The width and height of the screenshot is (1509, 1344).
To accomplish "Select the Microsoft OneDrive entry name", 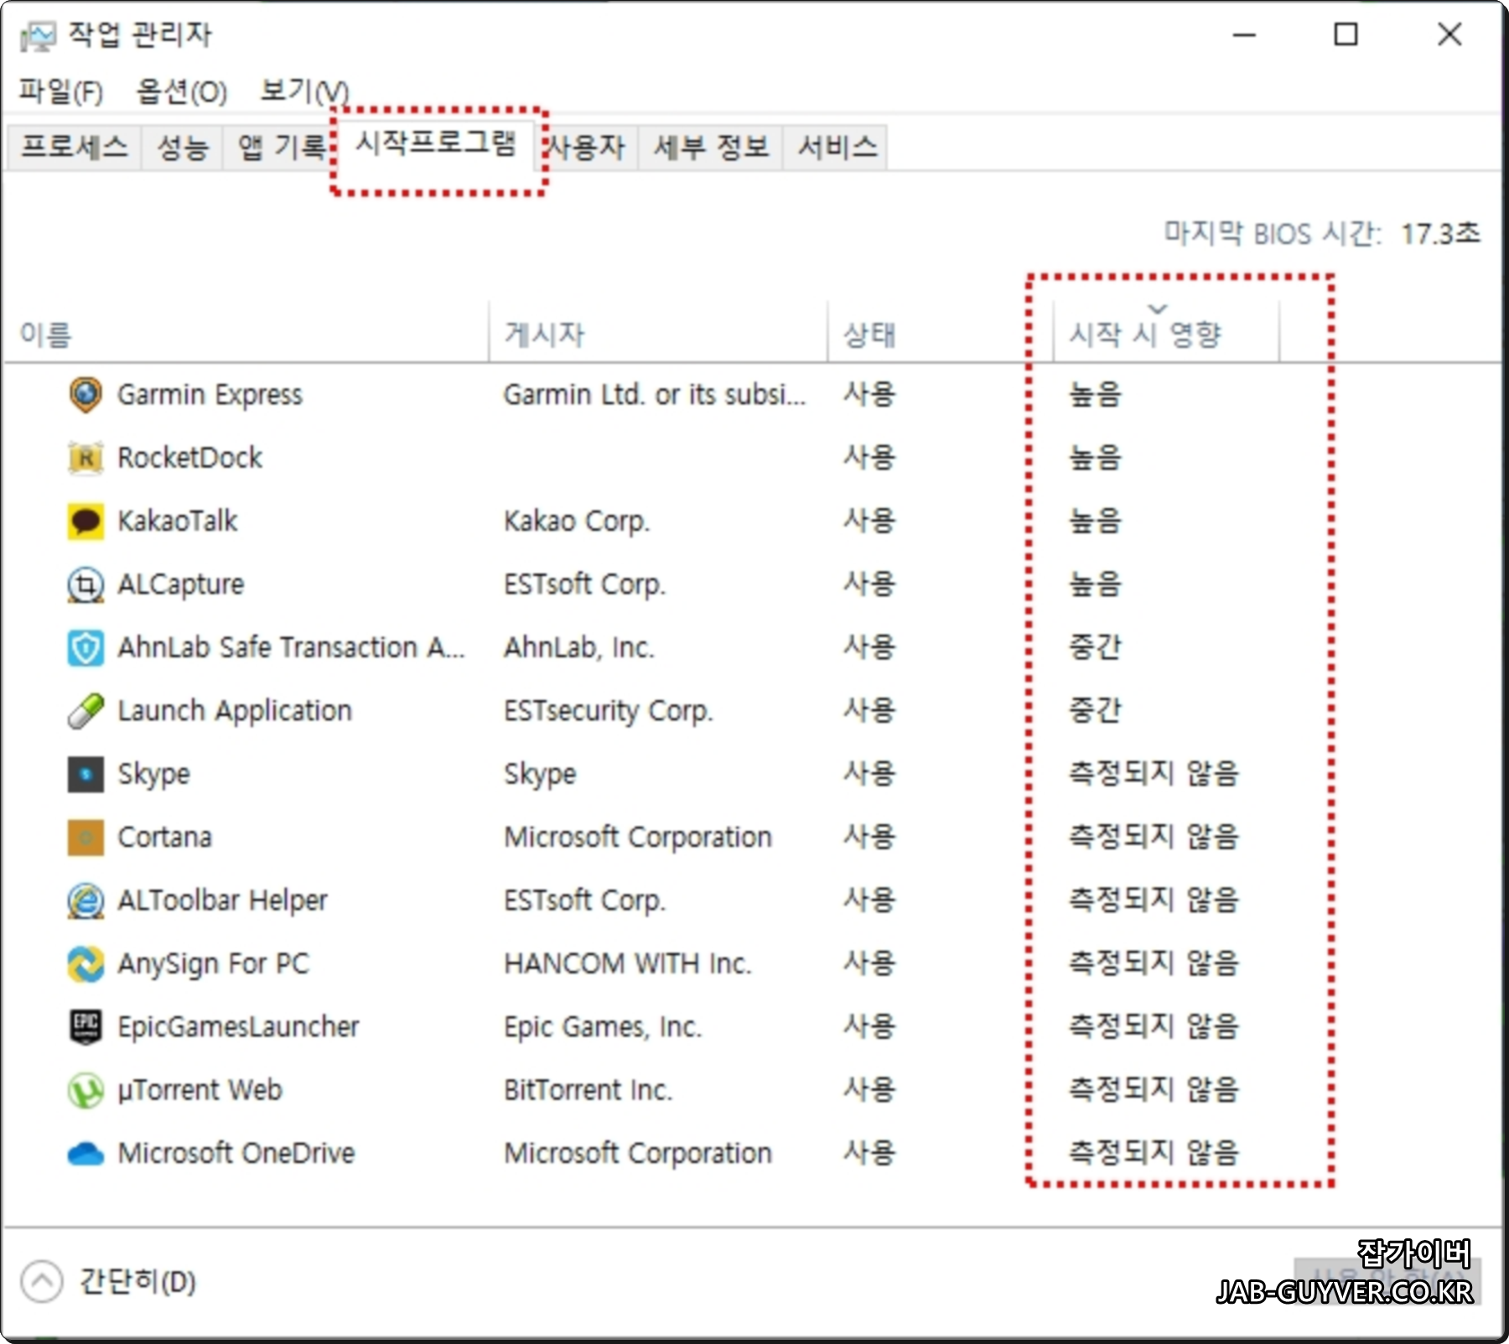I will click(x=236, y=1154).
